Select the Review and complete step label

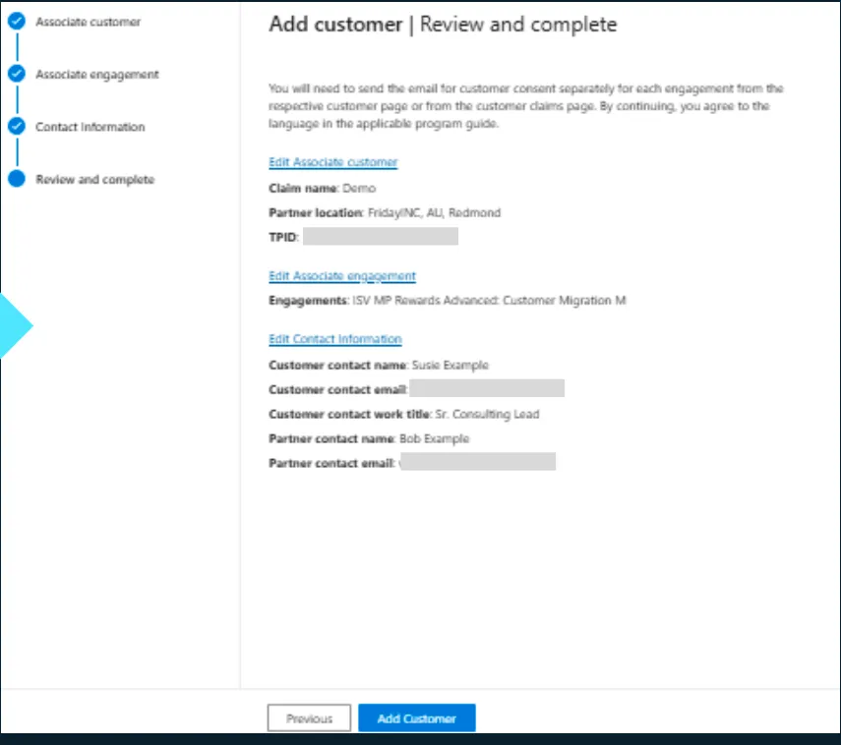click(95, 180)
